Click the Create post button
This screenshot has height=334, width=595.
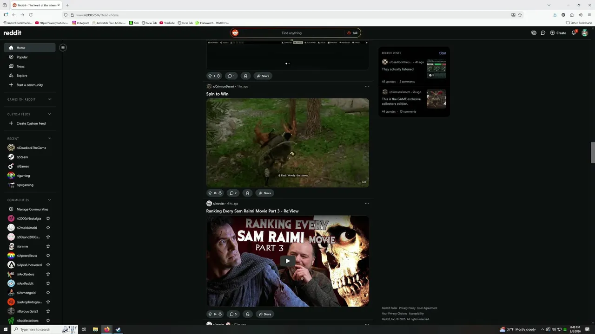(x=558, y=33)
